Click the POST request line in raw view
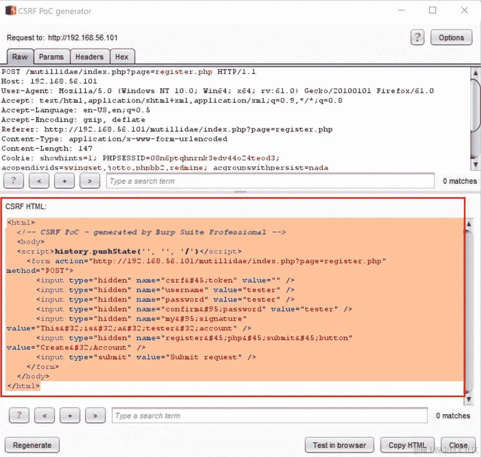The image size is (481, 457). pyautogui.click(x=128, y=72)
